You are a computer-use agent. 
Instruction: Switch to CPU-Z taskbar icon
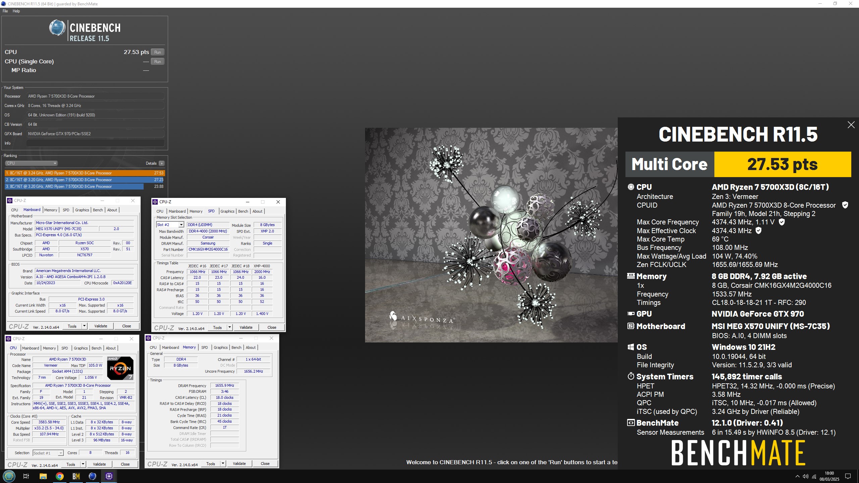(x=109, y=476)
